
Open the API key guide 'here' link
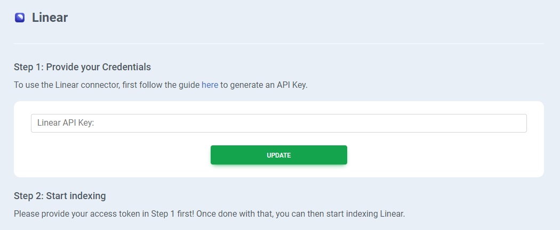point(210,85)
